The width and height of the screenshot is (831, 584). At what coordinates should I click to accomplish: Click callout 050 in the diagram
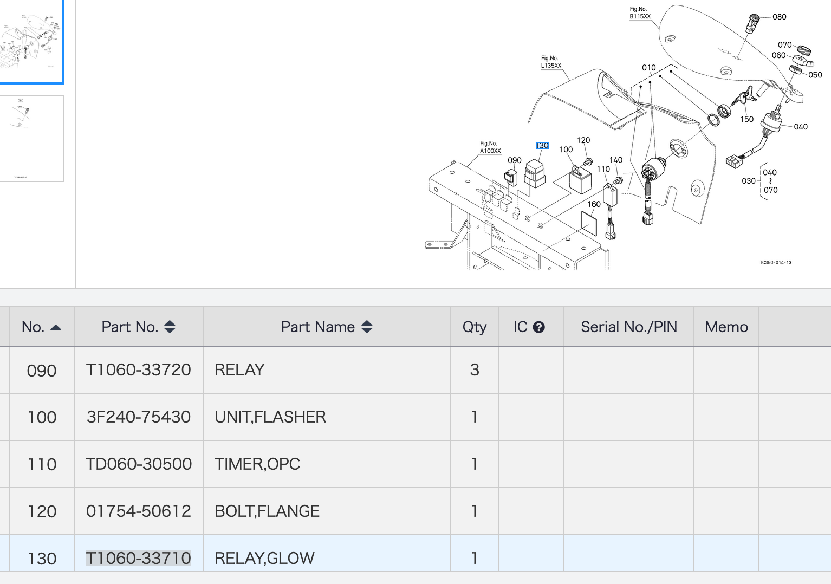coord(815,75)
